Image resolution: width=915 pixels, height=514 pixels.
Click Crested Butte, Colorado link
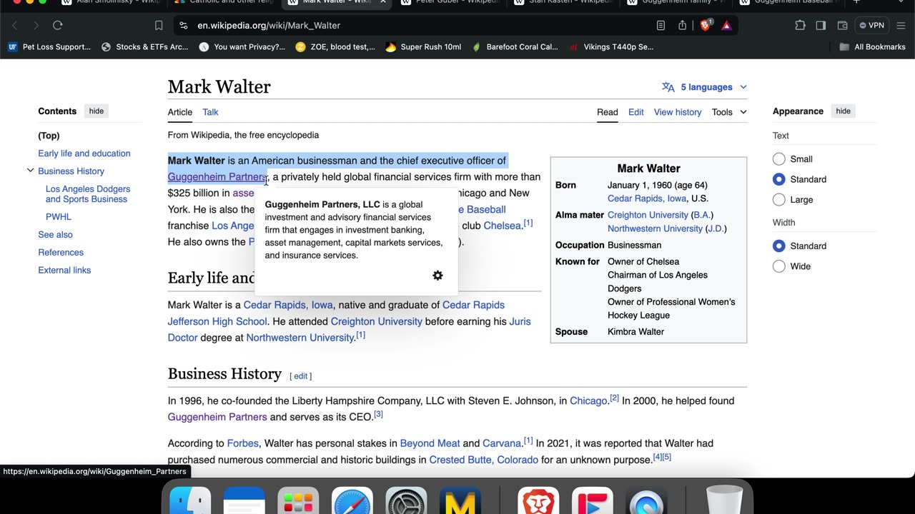(x=484, y=460)
